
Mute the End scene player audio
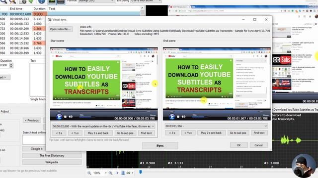pyautogui.click(x=183, y=117)
